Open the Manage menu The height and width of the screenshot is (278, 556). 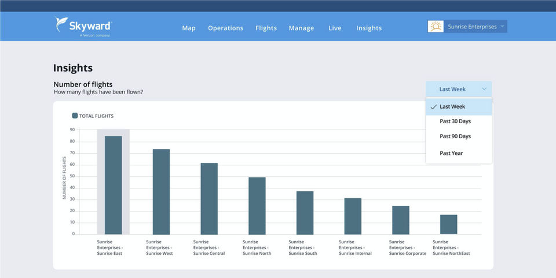301,28
